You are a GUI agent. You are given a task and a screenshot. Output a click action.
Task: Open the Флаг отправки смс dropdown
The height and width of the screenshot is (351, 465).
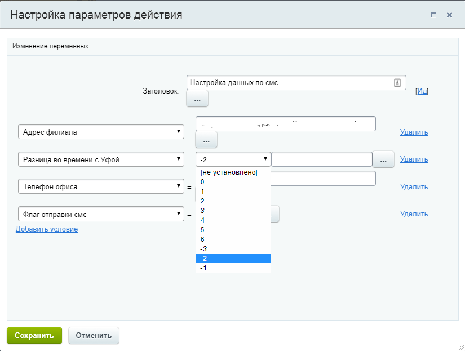101,214
